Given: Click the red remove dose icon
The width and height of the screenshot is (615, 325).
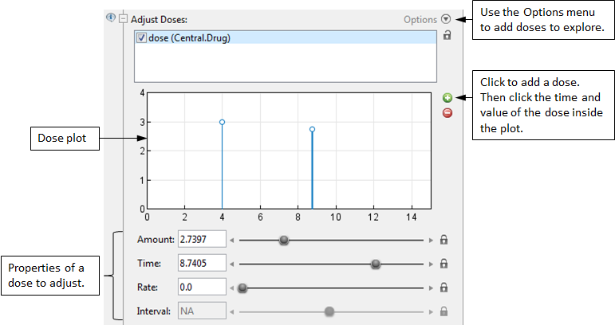Looking at the screenshot, I should pos(447,112).
